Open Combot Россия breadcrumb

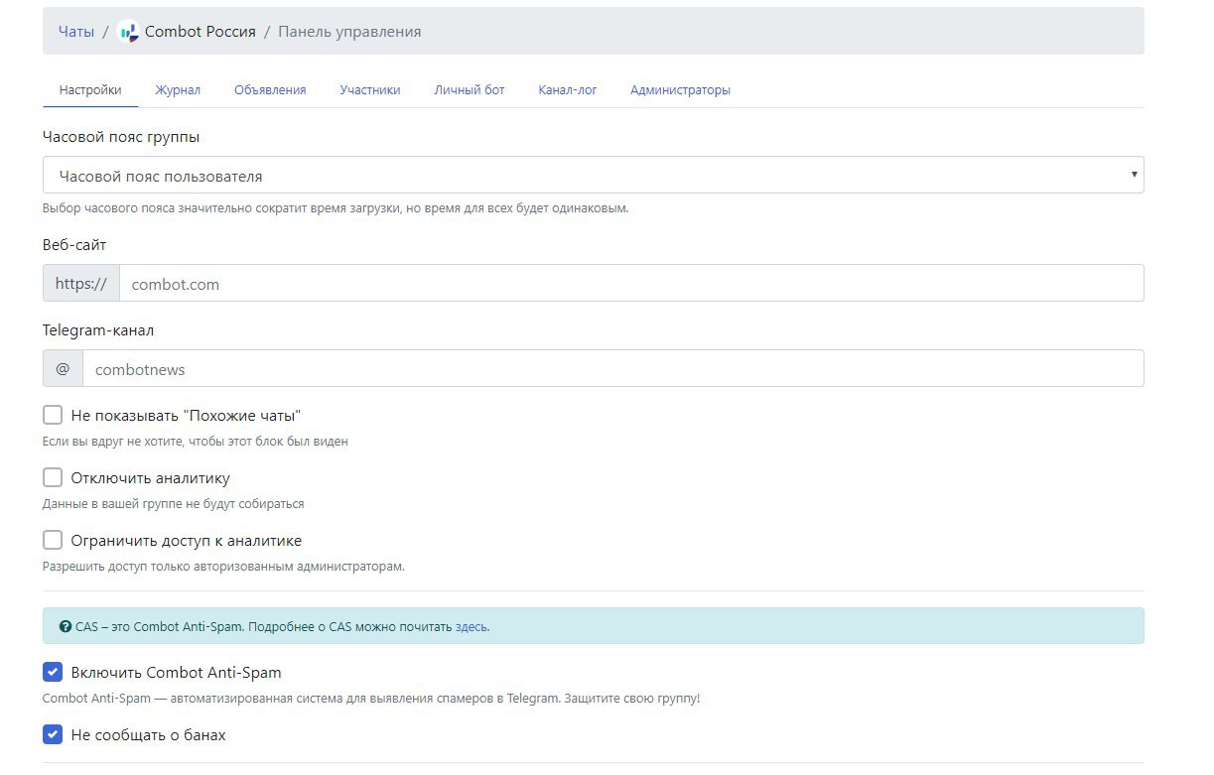pos(200,32)
